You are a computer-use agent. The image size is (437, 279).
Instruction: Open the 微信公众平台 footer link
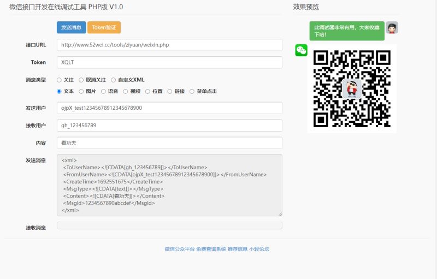180,249
